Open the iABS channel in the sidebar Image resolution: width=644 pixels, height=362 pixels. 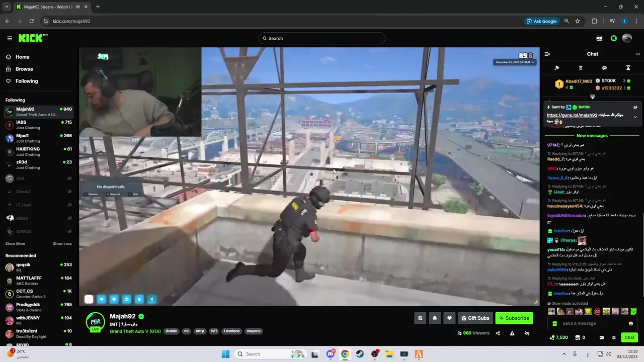click(39, 125)
